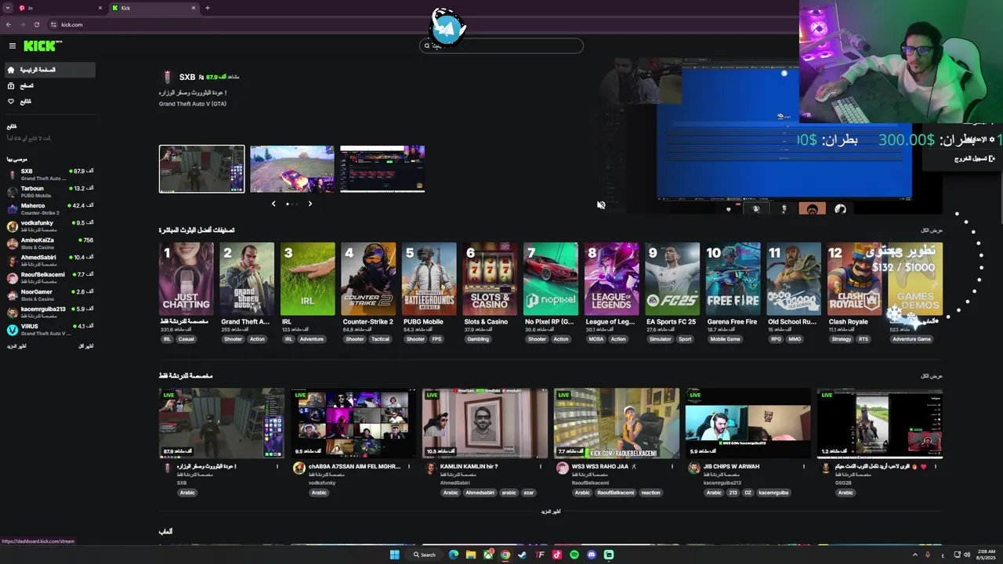Image resolution: width=1003 pixels, height=564 pixels.
Task: Open the Chrome tab search dropdown arrow
Action: pos(8,8)
